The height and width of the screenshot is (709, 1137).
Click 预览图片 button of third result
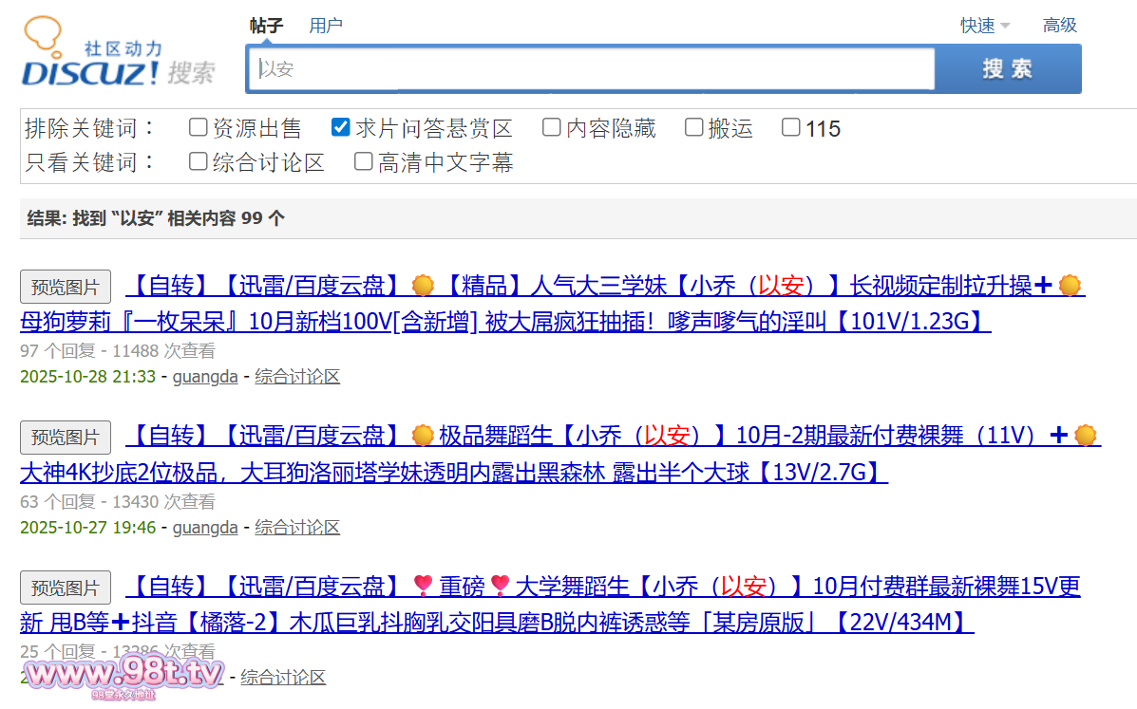[x=66, y=588]
